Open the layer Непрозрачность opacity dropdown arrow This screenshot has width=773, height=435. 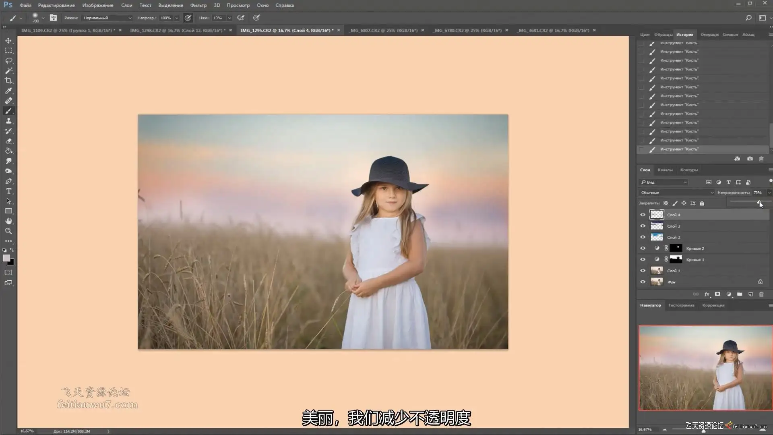[x=769, y=193]
